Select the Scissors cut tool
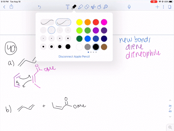The height and width of the screenshot is (131, 174). [x=93, y=7]
